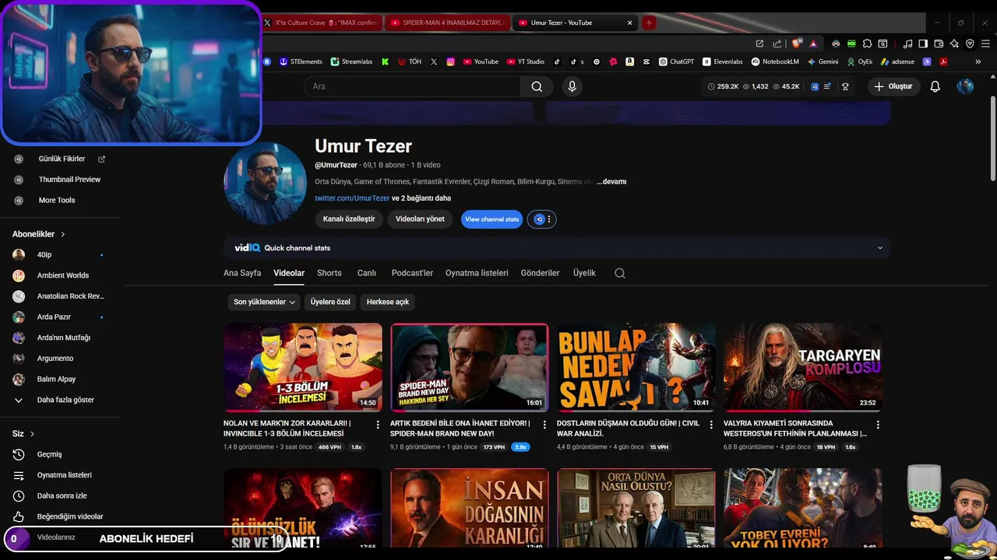The height and width of the screenshot is (560, 997).
Task: Open browser extensions puzzle icon
Action: pyautogui.click(x=867, y=44)
